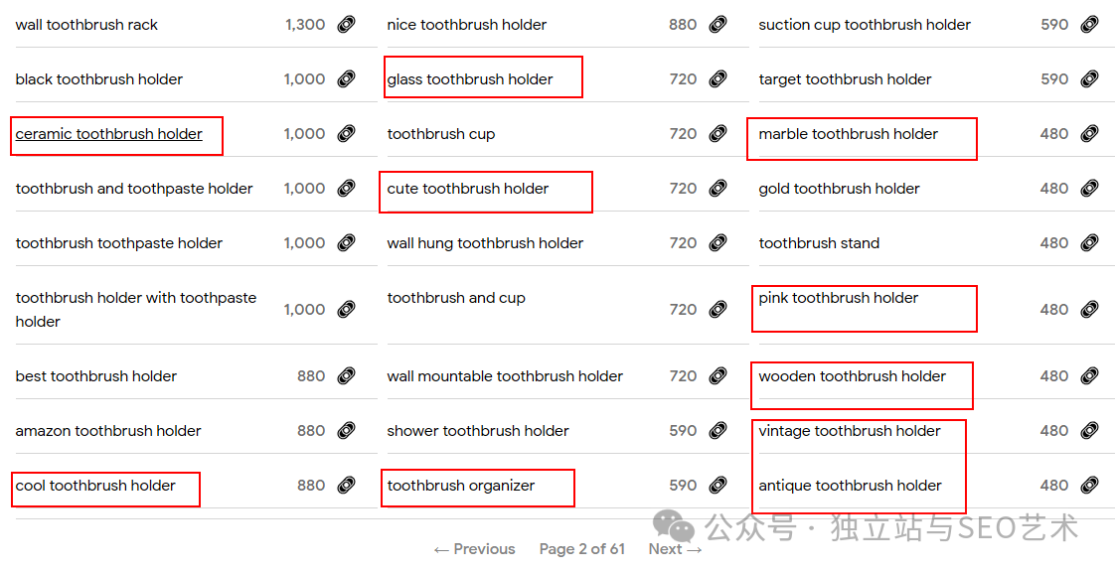
Task: Open the ceramic toothbrush holder keyword link
Action: 109,134
